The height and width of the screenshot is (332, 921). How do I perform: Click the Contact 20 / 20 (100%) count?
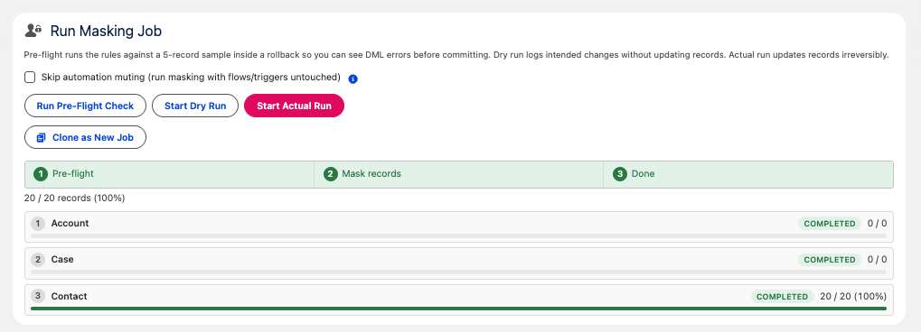point(853,296)
